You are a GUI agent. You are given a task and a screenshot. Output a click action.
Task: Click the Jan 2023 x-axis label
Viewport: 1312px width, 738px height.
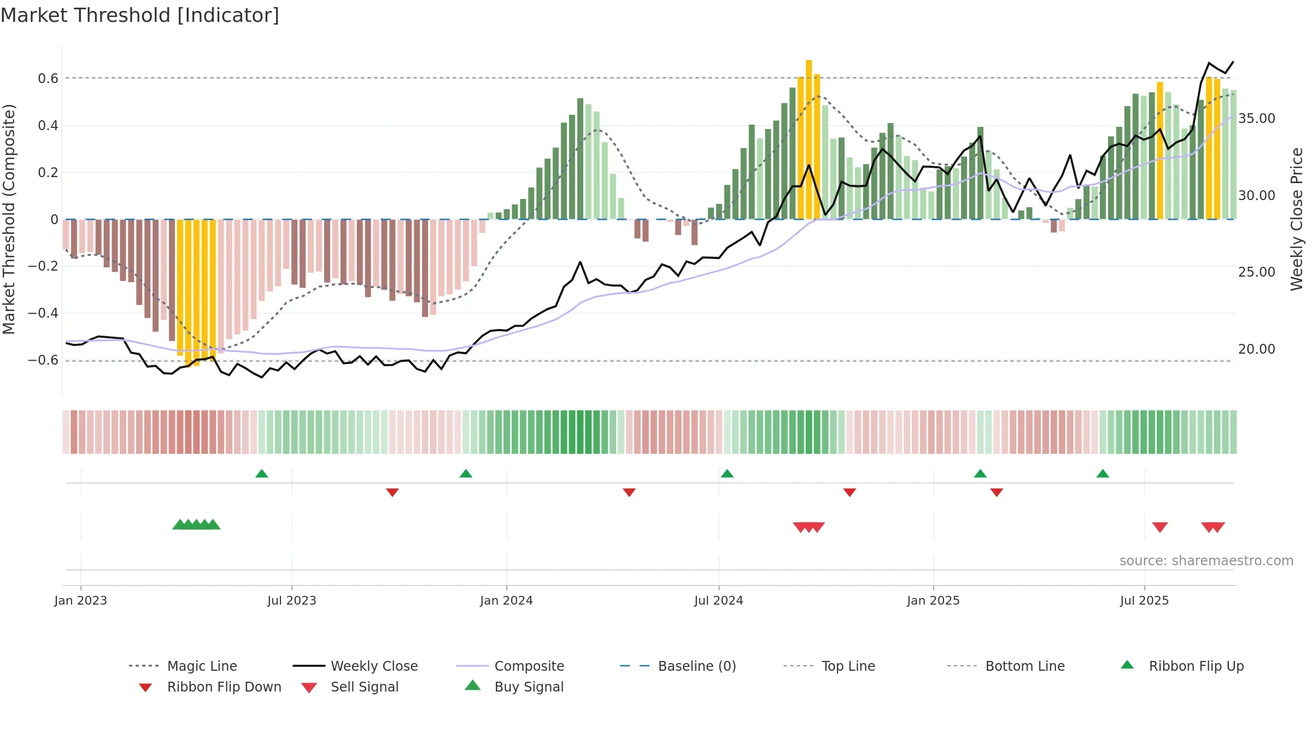[x=81, y=600]
